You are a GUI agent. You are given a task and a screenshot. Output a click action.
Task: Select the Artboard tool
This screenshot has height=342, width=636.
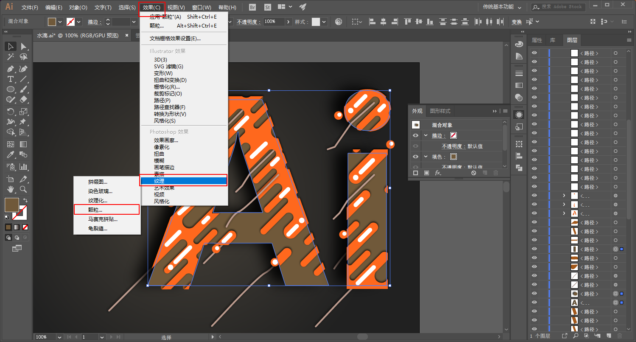click(x=11, y=179)
